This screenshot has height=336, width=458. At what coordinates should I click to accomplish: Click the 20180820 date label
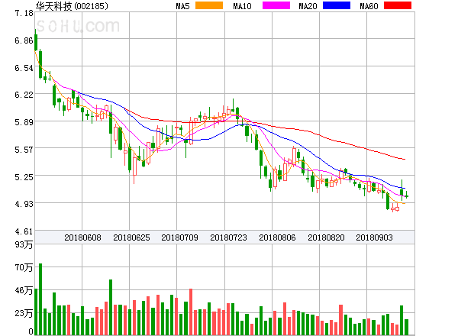326,237
